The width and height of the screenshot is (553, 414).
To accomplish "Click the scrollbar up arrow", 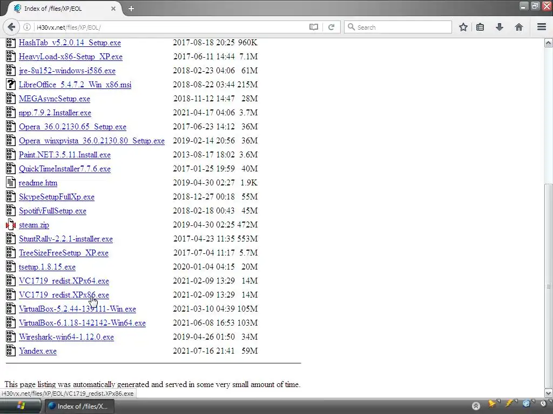I will point(548,43).
